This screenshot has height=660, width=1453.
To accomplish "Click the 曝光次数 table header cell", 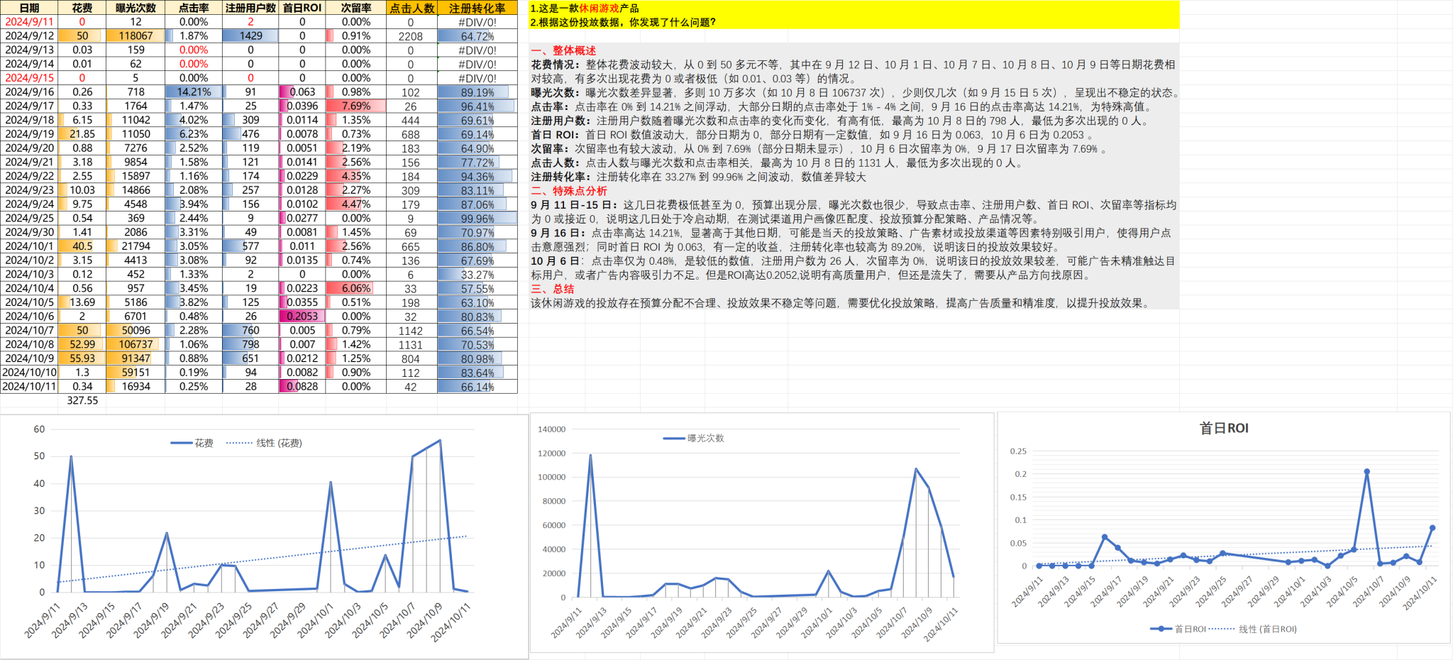I will pyautogui.click(x=136, y=8).
